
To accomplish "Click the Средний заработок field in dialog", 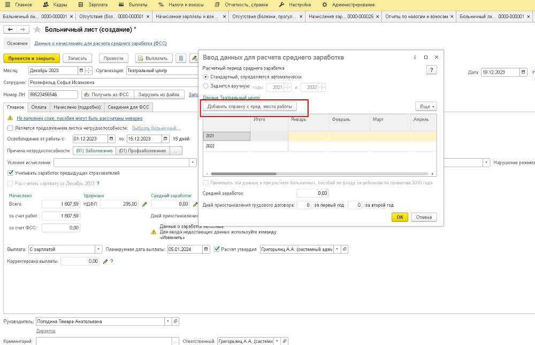I will click(x=312, y=193).
